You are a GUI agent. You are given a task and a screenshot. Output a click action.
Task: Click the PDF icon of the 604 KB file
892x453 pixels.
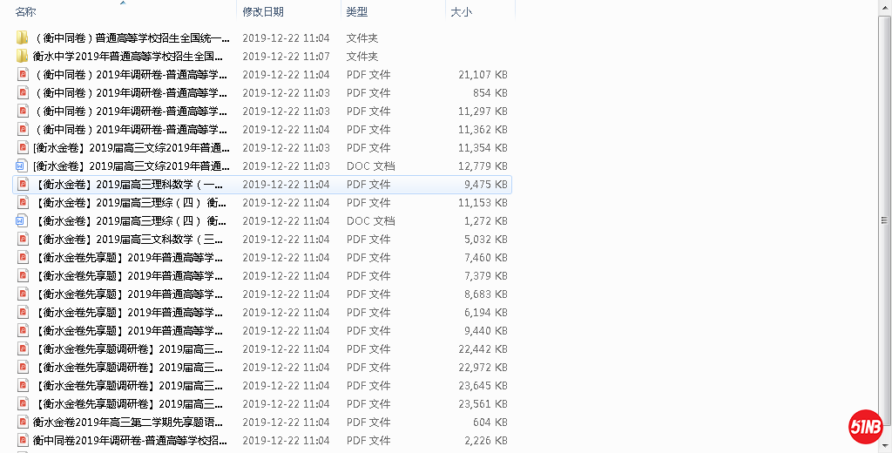[x=23, y=423]
